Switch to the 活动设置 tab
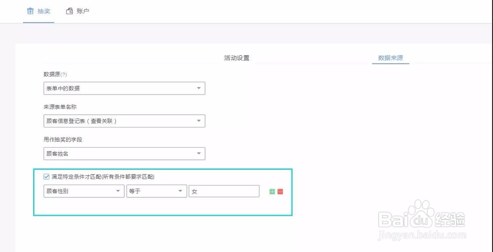This screenshot has height=252, width=493. [237, 58]
